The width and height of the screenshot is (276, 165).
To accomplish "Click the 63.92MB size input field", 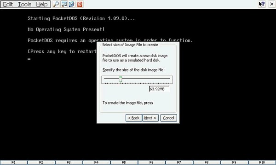I will 159,89.
